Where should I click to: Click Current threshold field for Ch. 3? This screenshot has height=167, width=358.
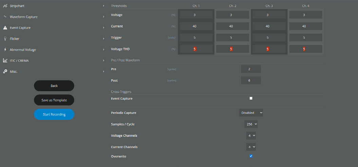(x=269, y=26)
